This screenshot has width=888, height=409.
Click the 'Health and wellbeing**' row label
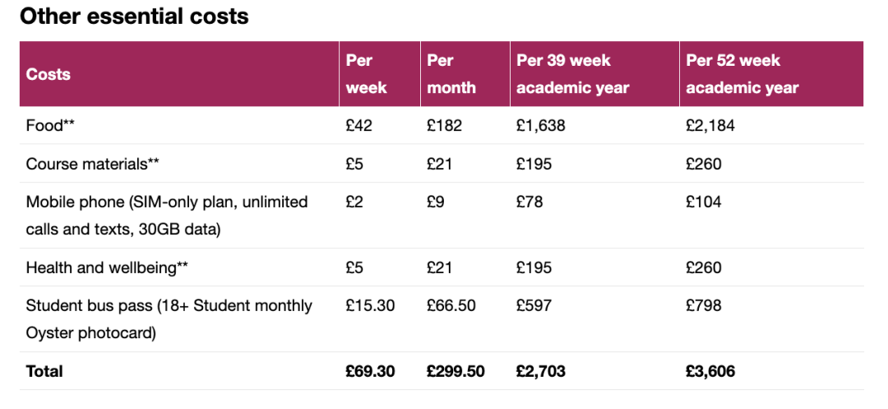pos(107,267)
